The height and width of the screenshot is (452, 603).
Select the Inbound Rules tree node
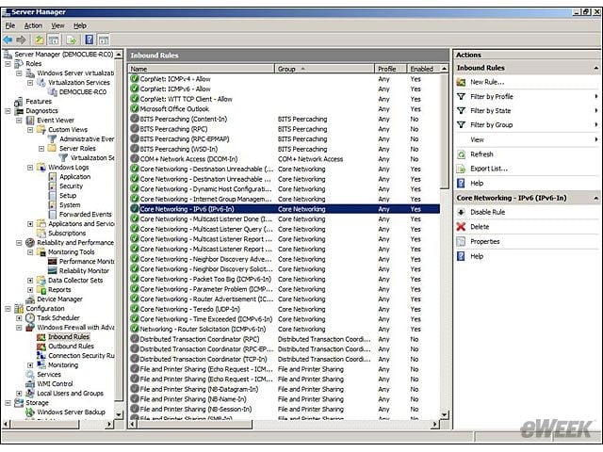pos(69,337)
